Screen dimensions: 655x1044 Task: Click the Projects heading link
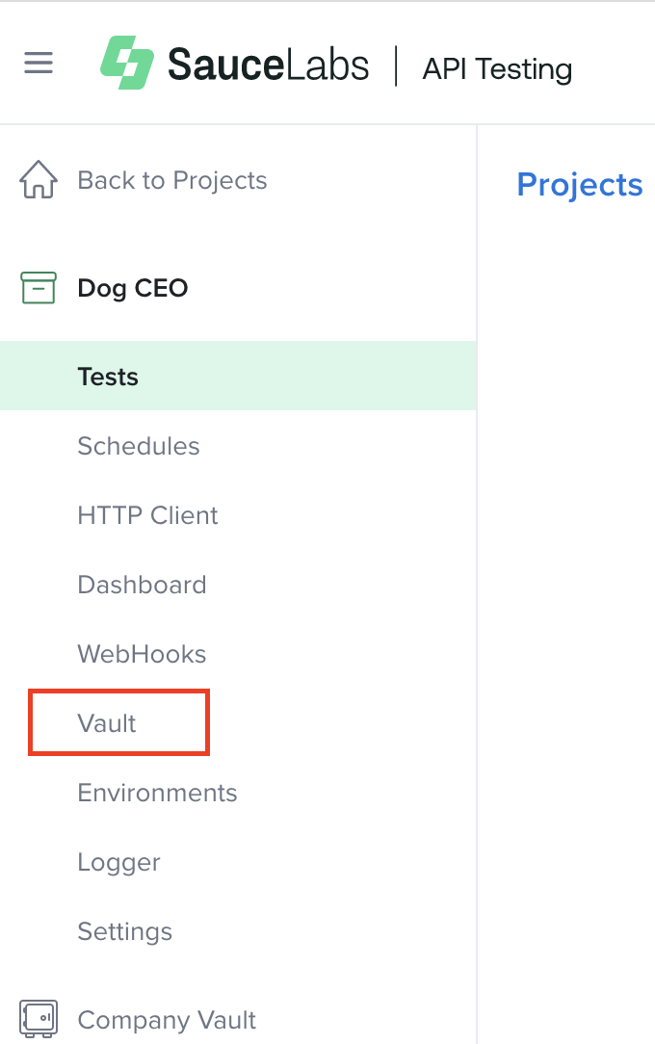pyautogui.click(x=579, y=185)
